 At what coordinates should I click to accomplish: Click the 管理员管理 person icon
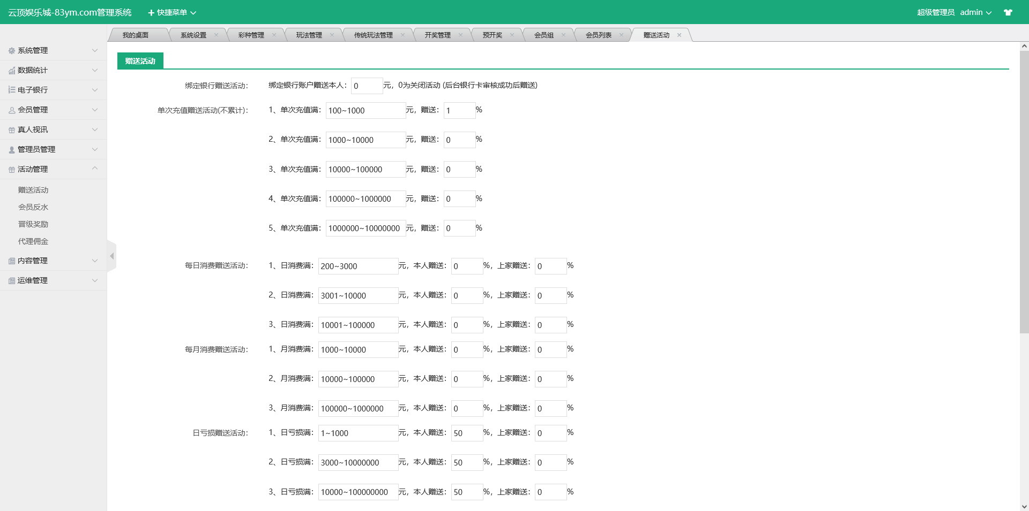[x=12, y=150]
